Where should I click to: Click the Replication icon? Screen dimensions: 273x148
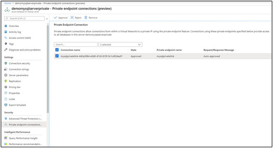[x=6, y=81]
